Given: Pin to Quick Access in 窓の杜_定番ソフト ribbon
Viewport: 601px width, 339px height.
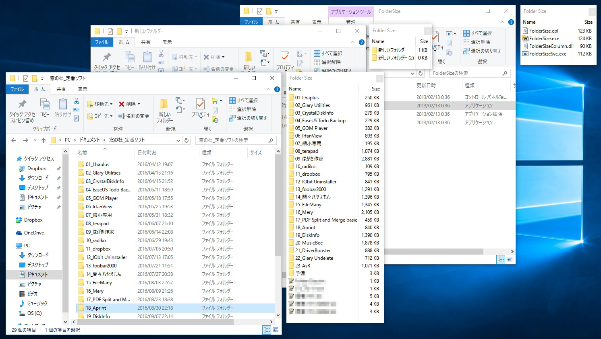Looking at the screenshot, I should (x=22, y=110).
